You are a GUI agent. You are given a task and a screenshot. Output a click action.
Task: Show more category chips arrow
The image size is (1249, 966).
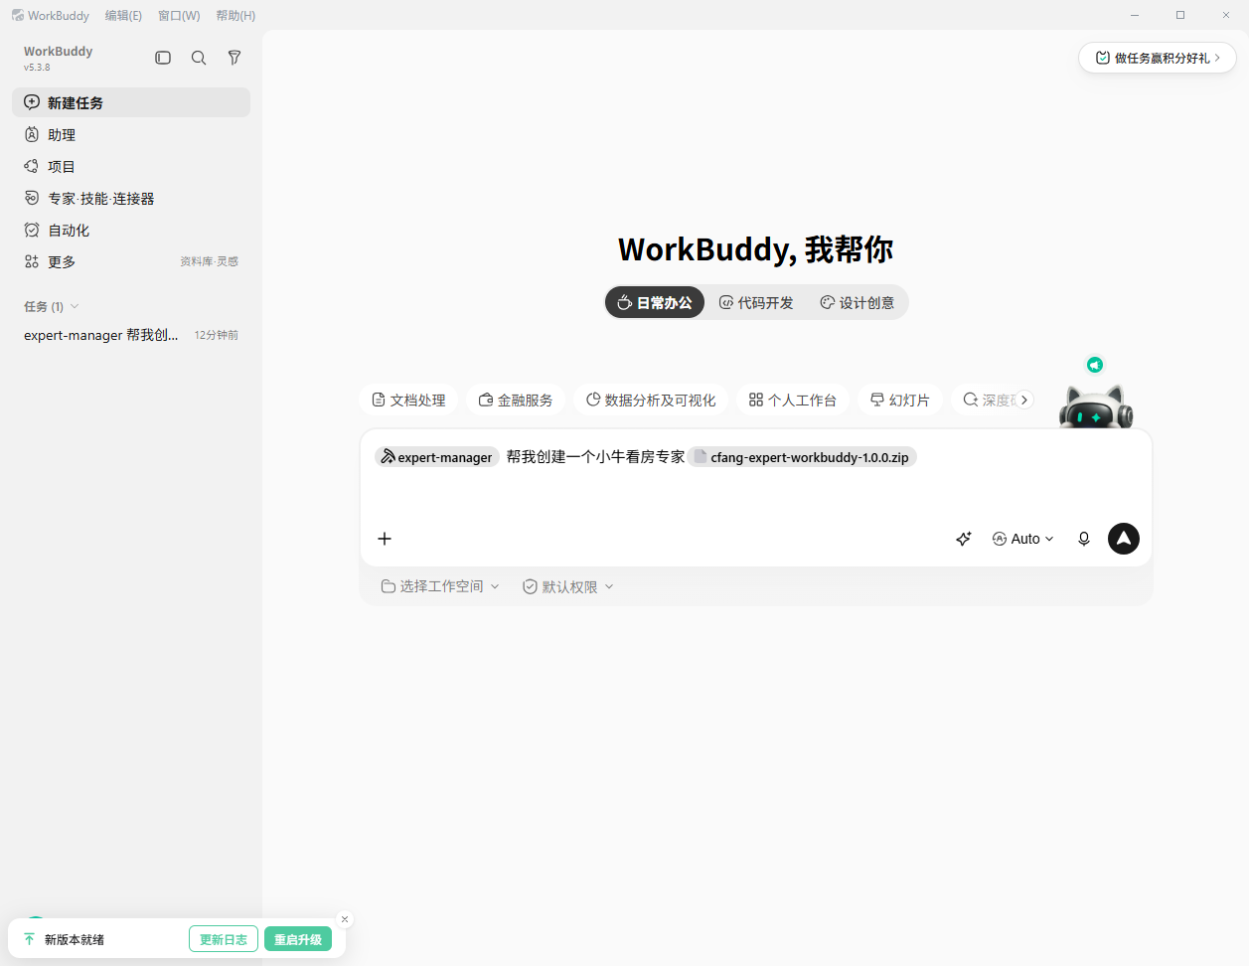[1024, 400]
